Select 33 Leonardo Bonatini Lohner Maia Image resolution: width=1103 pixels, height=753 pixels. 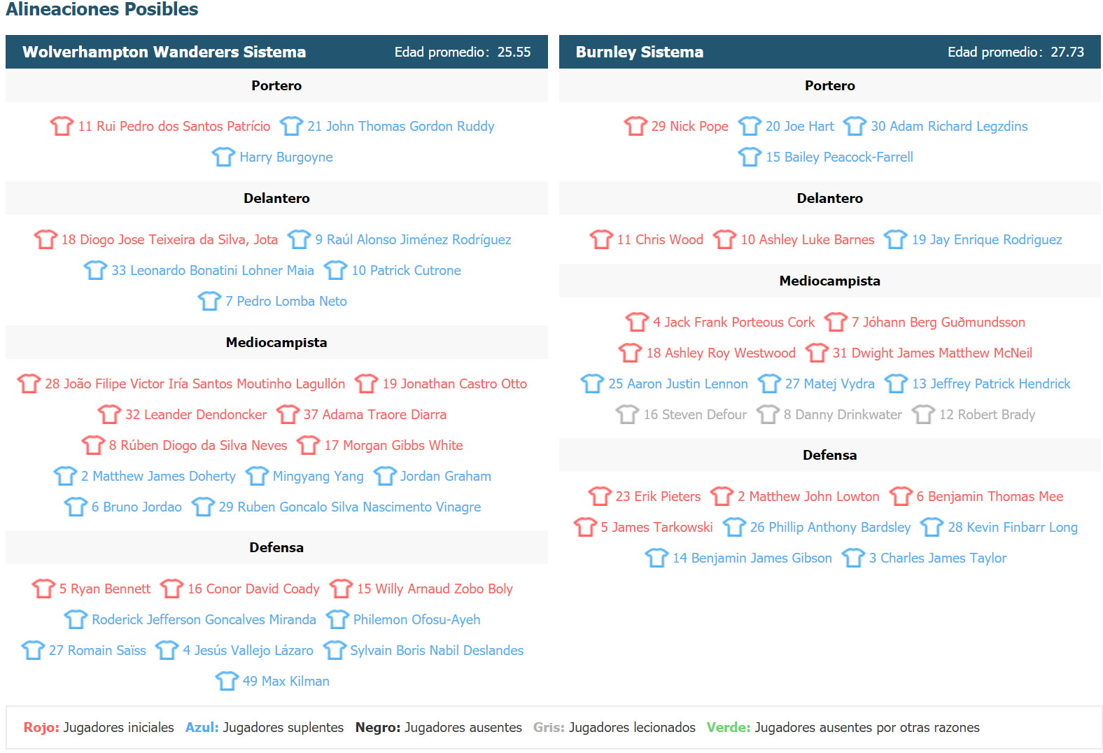(x=213, y=270)
